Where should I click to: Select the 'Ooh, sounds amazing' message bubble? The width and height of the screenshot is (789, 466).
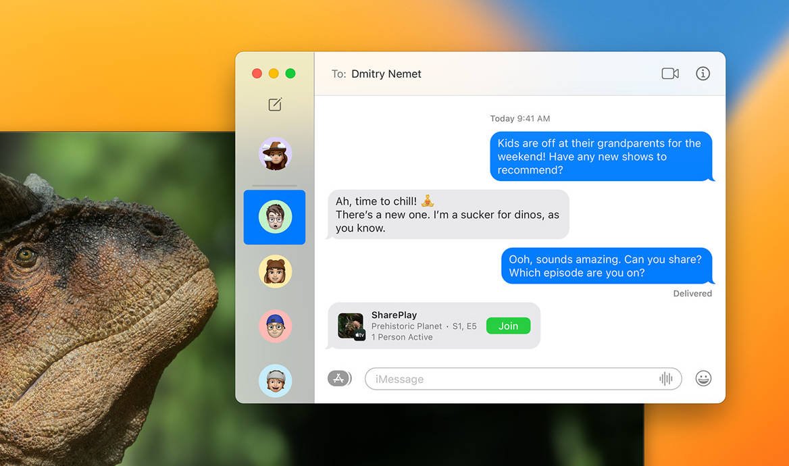607,265
